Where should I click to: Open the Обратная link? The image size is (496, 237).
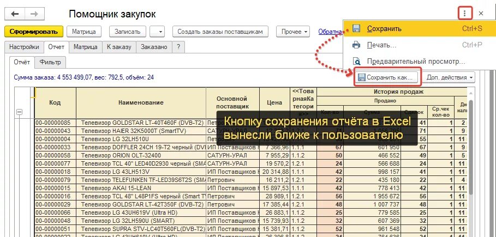coord(331,32)
